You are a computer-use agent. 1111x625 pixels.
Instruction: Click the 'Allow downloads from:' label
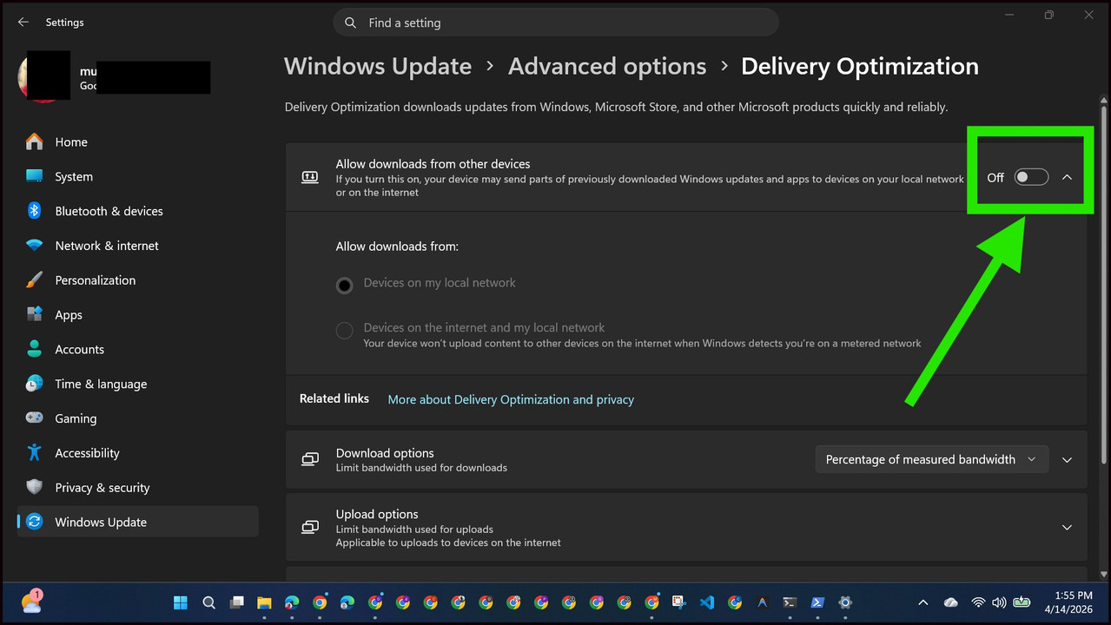click(397, 247)
